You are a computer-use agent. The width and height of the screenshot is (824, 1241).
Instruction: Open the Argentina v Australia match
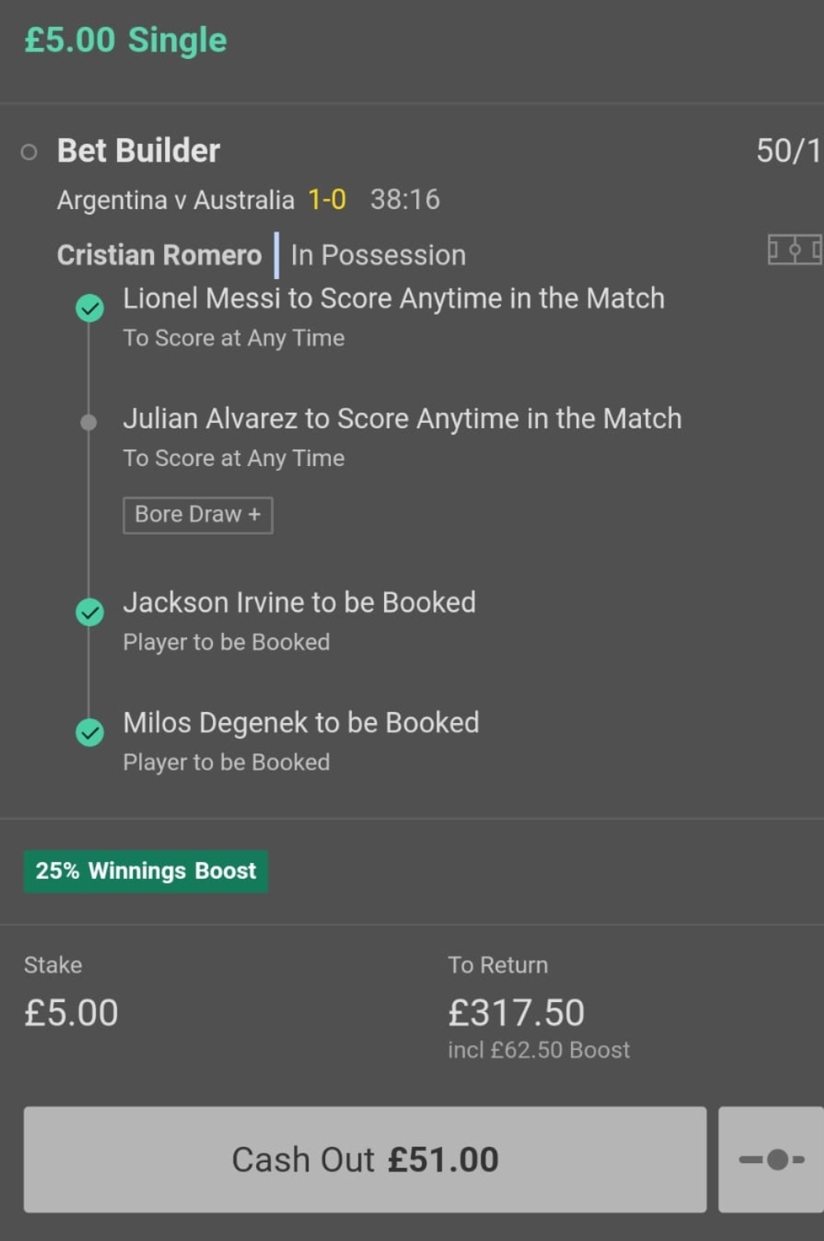point(175,200)
